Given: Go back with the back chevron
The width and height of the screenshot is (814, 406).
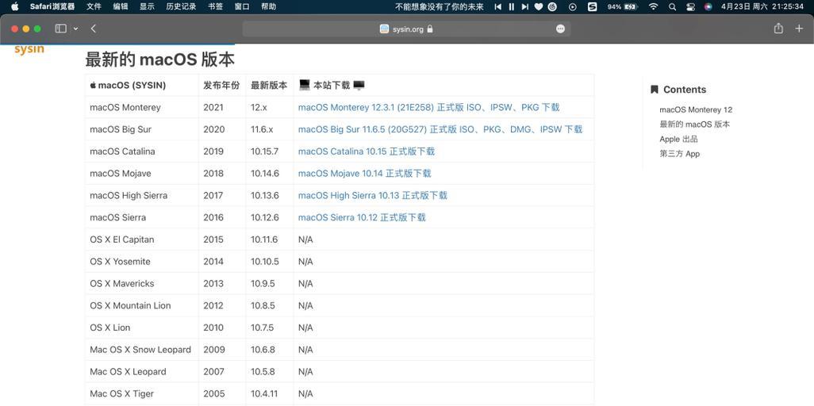Looking at the screenshot, I should (x=94, y=29).
